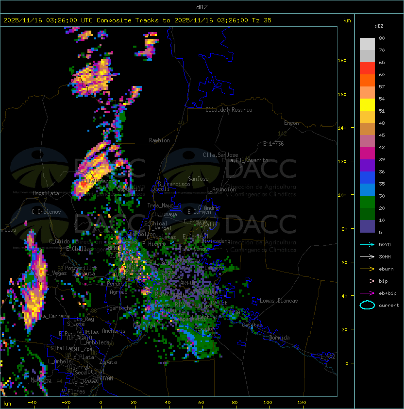Click the 'dBZ' title at top
404x409 pixels.
pyautogui.click(x=202, y=7)
